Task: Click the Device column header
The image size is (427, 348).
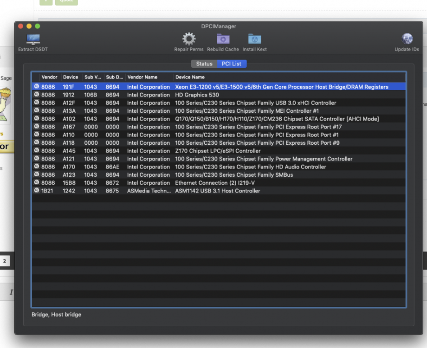Action: [71, 77]
